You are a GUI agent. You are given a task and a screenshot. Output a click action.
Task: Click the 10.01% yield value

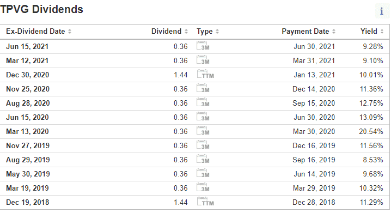coord(371,75)
